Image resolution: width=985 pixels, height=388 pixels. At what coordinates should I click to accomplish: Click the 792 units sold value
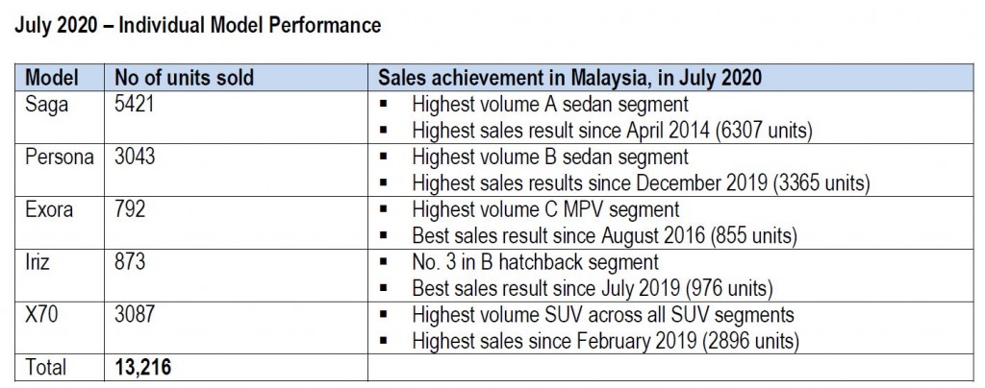pos(130,209)
